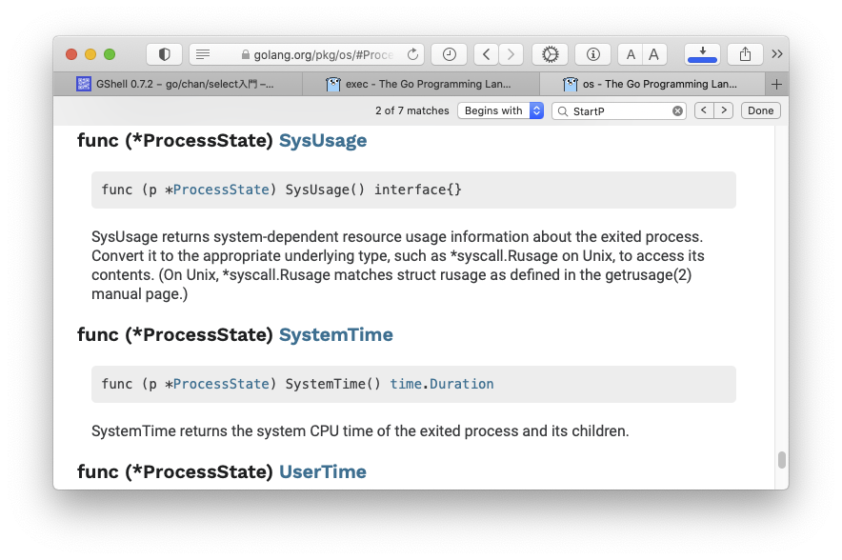This screenshot has height=560, width=842.
Task: Go back to the previous page
Action: click(x=487, y=54)
